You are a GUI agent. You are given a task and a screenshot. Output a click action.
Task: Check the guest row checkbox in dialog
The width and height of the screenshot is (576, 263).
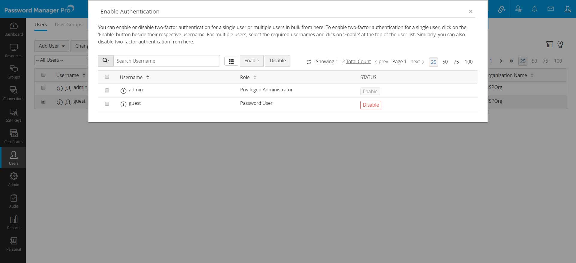click(x=107, y=104)
